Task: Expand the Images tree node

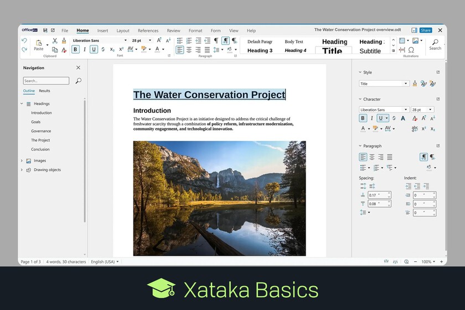Action: tap(22, 161)
